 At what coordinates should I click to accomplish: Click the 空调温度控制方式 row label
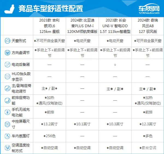click(x=20, y=148)
